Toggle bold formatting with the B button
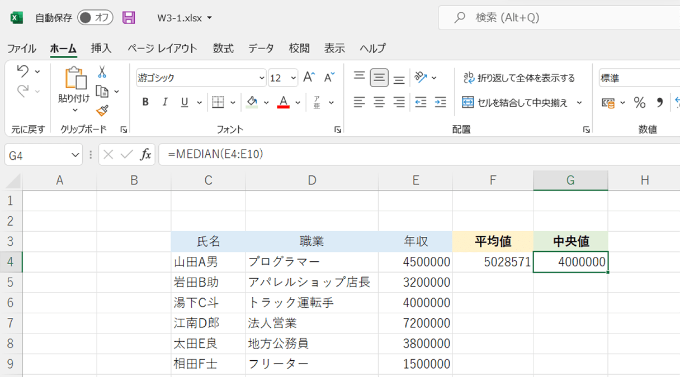The width and height of the screenshot is (680, 377). (144, 102)
